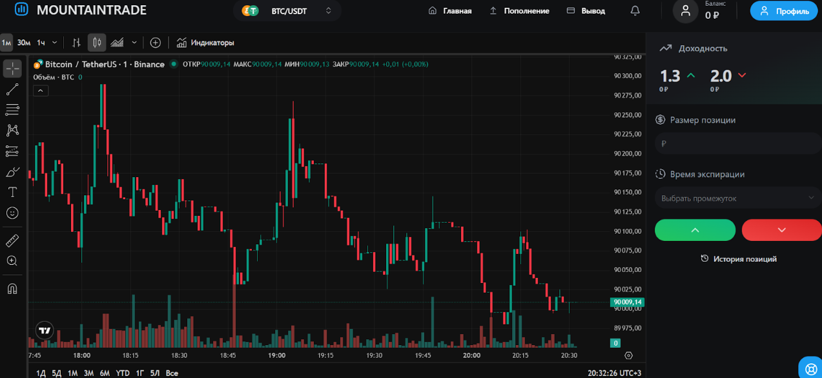Click the 1.3 up payout value
822x378 pixels.
pyautogui.click(x=670, y=76)
